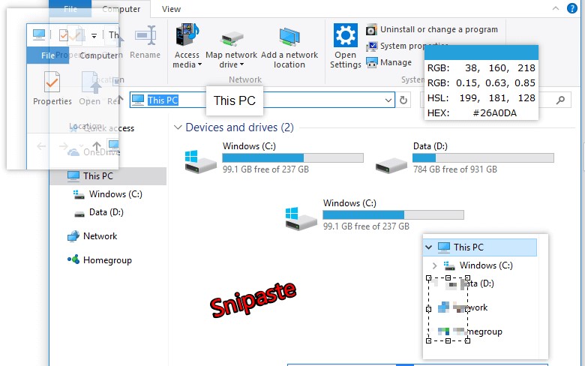Click the HSL value 199, 181, 128

(497, 98)
